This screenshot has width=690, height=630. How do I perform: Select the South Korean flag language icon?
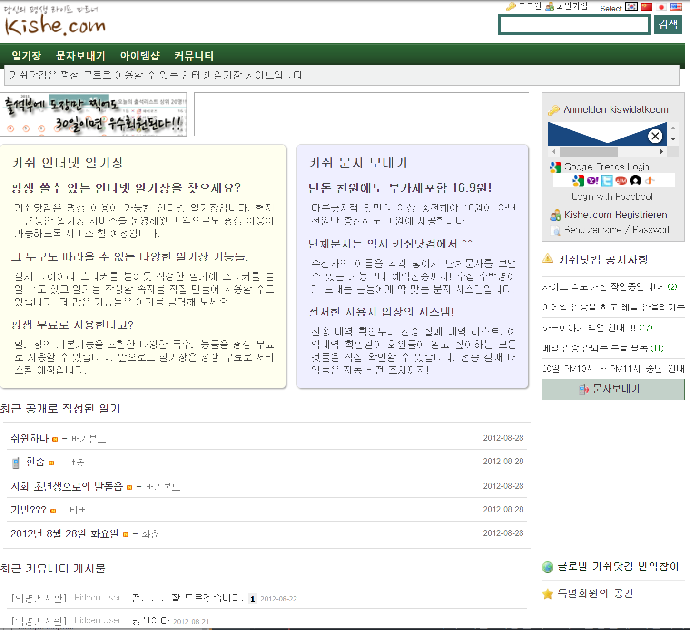631,7
